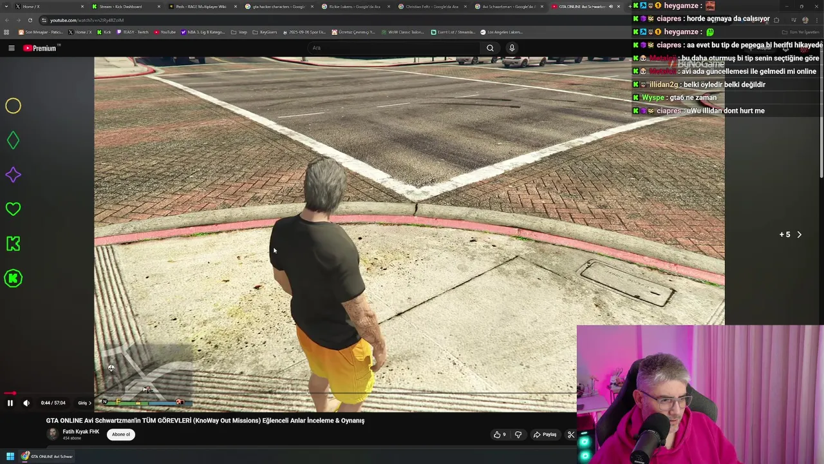Image resolution: width=824 pixels, height=464 pixels.
Task: Switch to Christian Feltz Google tab
Action: (x=432, y=6)
